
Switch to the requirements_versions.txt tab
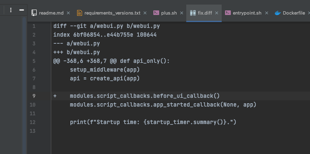click(x=112, y=13)
